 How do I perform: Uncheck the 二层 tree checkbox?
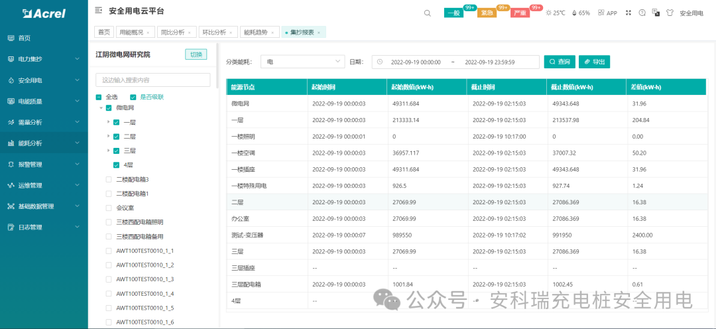click(116, 136)
